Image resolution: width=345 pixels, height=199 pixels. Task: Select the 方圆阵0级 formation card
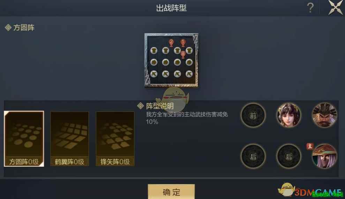pyautogui.click(x=24, y=139)
